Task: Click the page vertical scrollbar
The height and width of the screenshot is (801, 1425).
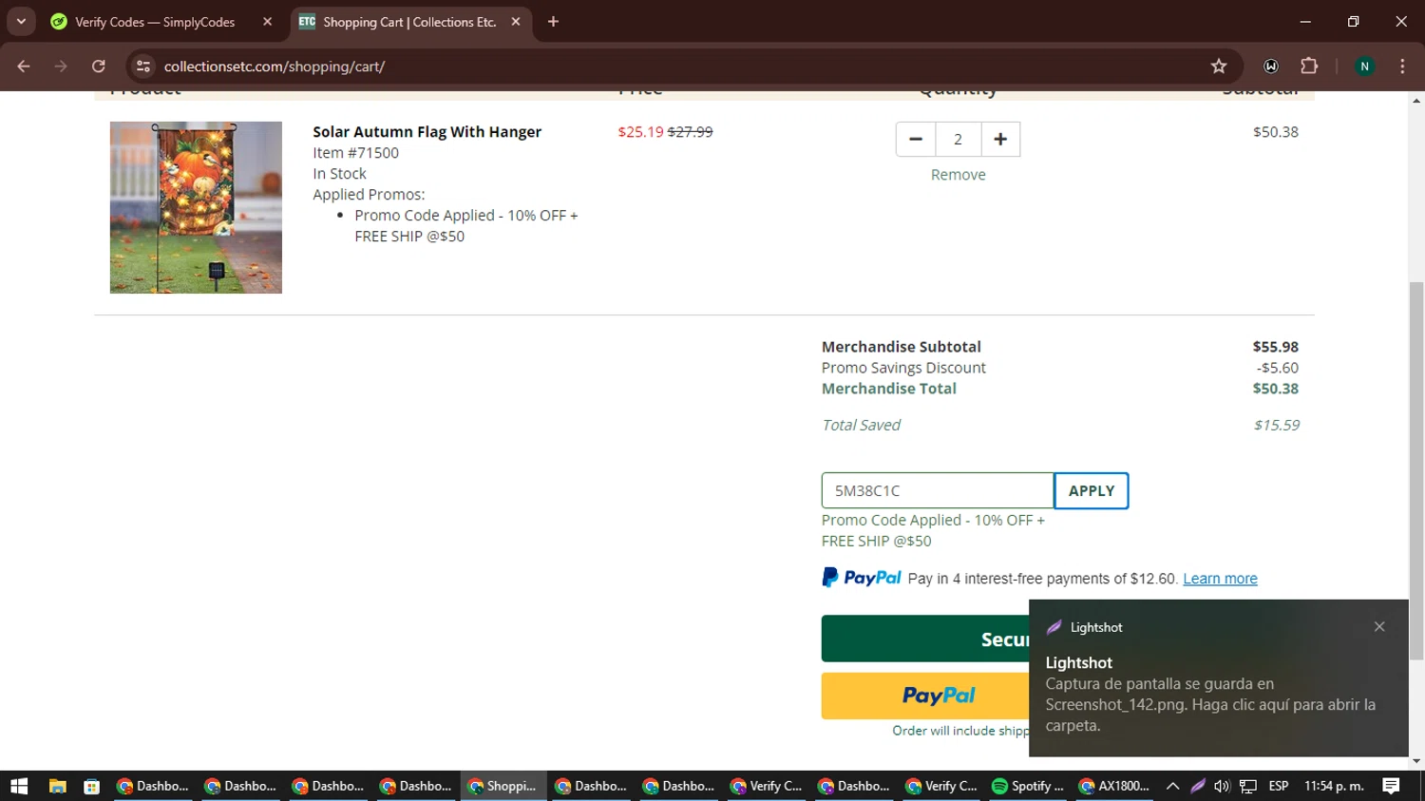Action: 1416,470
